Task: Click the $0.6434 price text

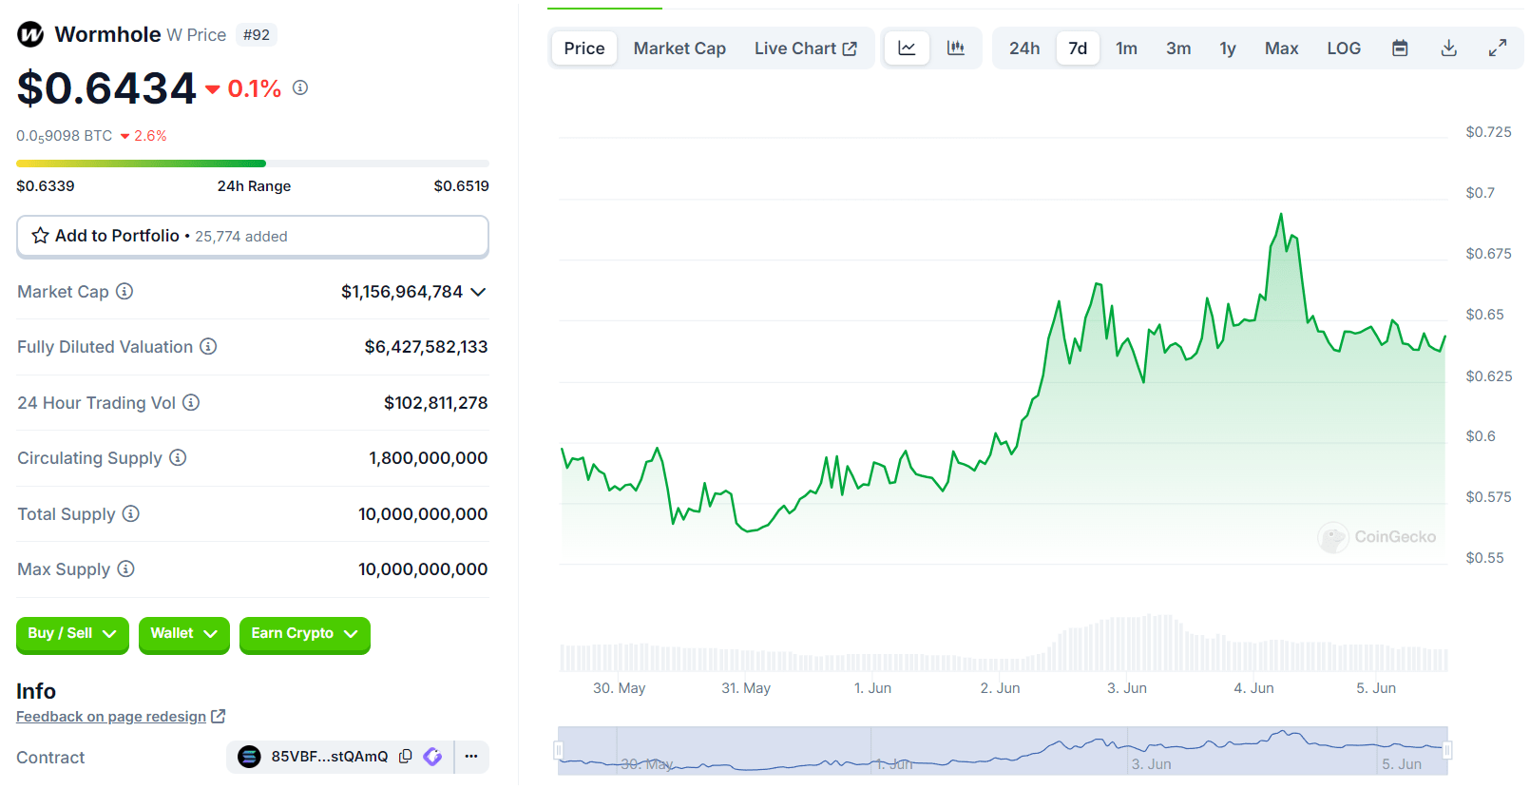Action: [106, 88]
